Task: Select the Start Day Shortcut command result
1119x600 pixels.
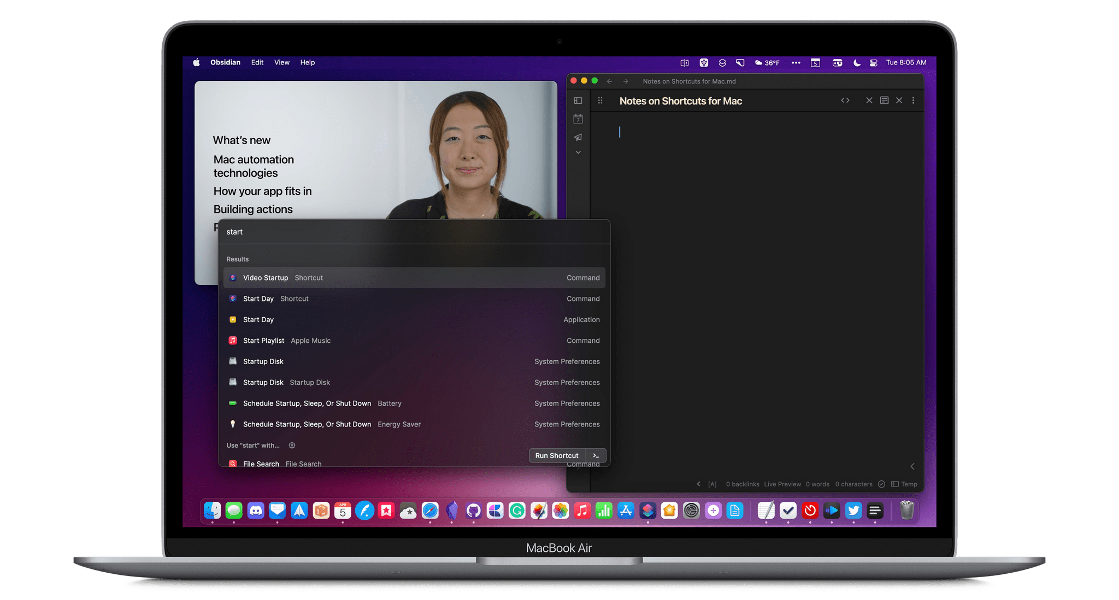Action: click(x=414, y=299)
